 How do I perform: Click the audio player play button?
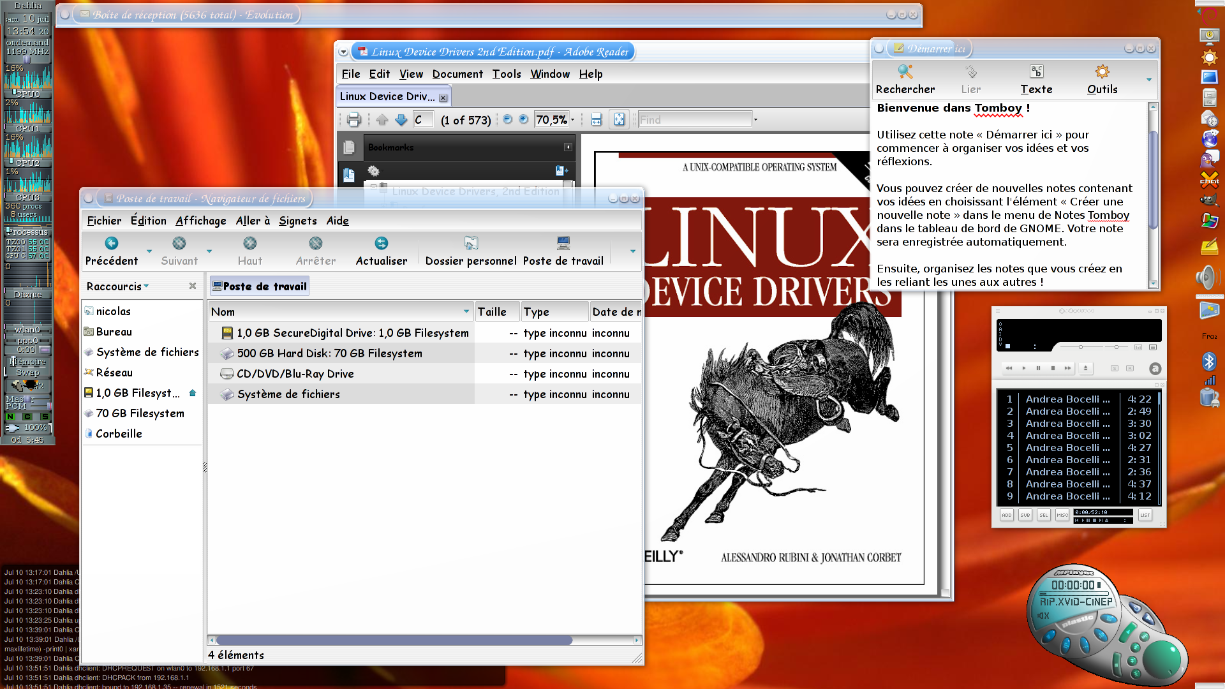coord(1023,368)
